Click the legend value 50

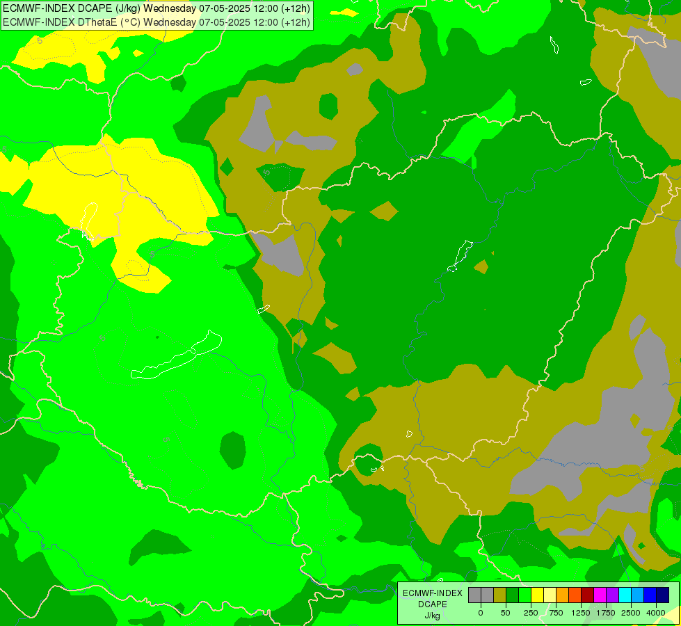tap(506, 613)
